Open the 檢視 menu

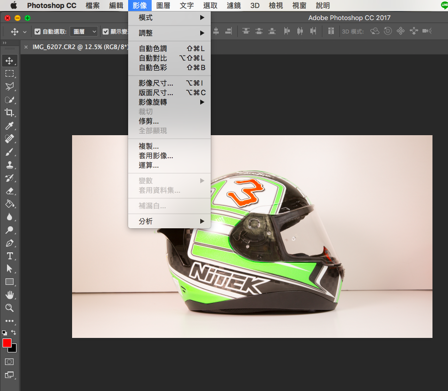point(276,6)
